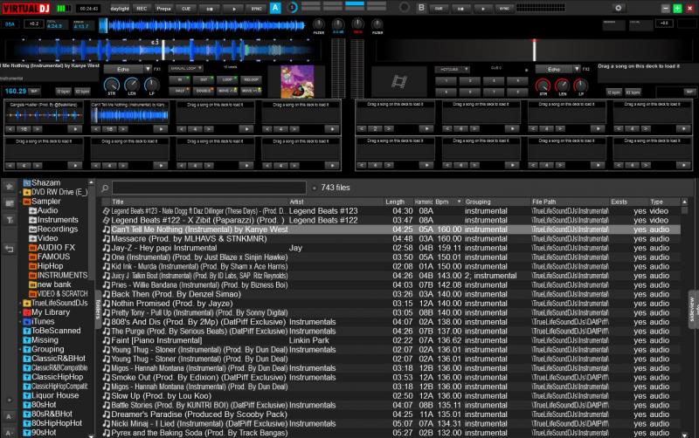The image size is (699, 438).
Task: Click the vertical folders tab handle
Action: tap(98, 309)
